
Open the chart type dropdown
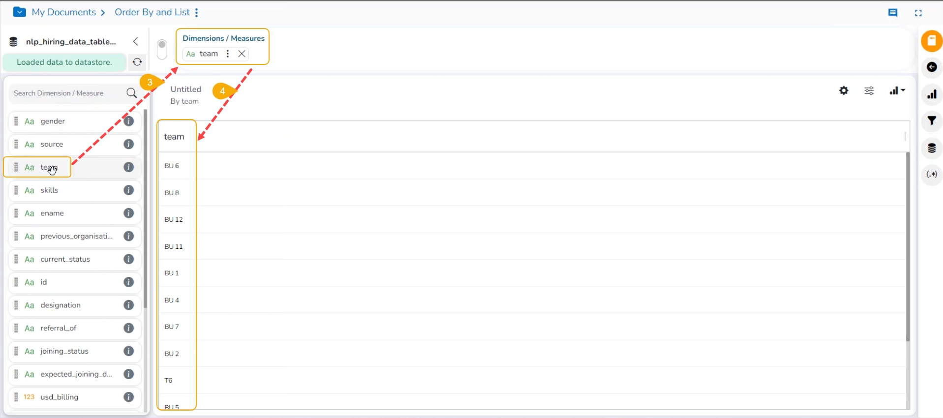tap(897, 91)
